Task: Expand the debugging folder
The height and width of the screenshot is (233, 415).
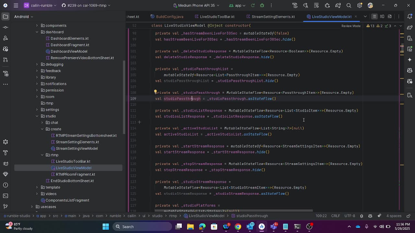Action: tap(37, 64)
